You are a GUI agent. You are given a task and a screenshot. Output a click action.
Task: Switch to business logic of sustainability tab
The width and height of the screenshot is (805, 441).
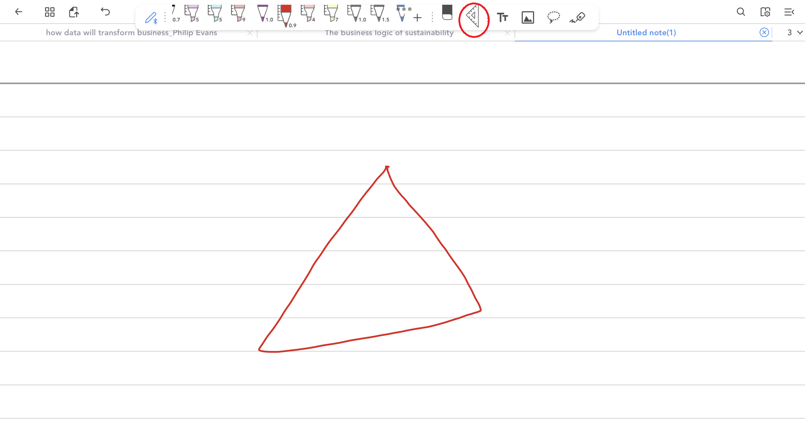[x=389, y=33]
